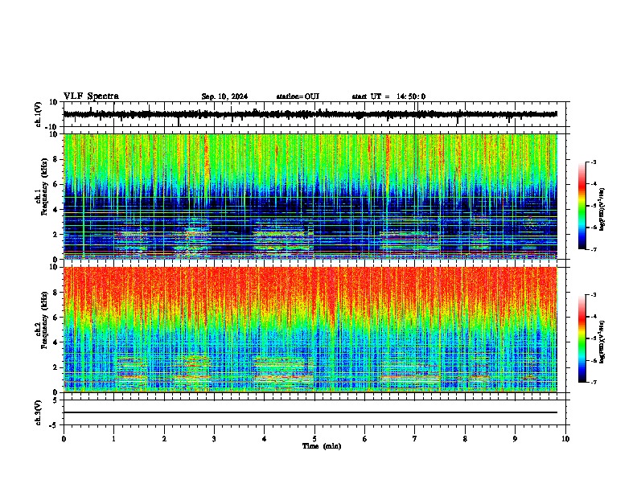This screenshot has height=492, width=637.
Task: Click time axis tick label '3'
Action: (x=214, y=439)
